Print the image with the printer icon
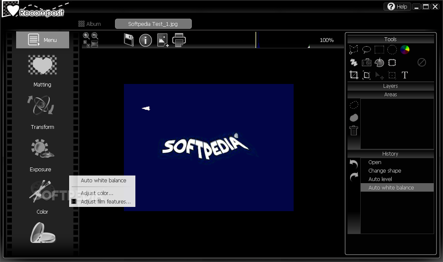This screenshot has height=262, width=443. (179, 40)
